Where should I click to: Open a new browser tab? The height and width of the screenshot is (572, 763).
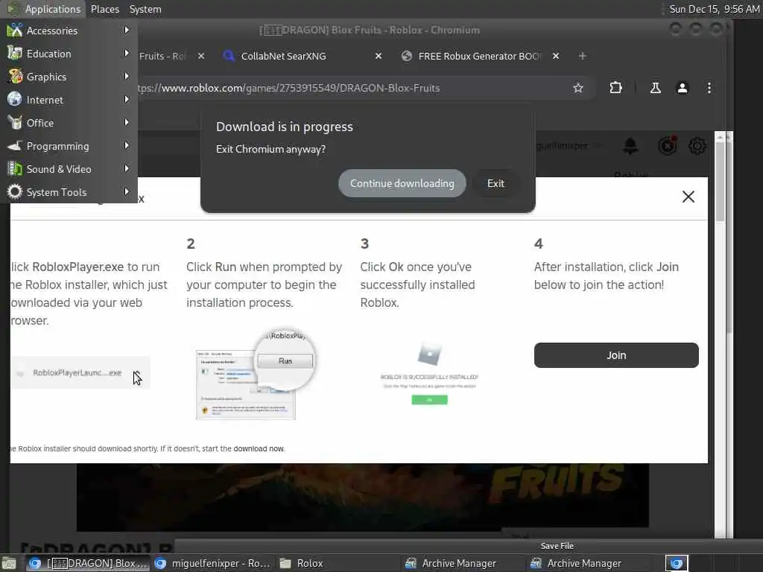coord(582,56)
